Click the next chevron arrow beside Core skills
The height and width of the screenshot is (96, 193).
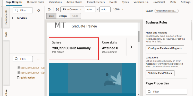(131, 47)
